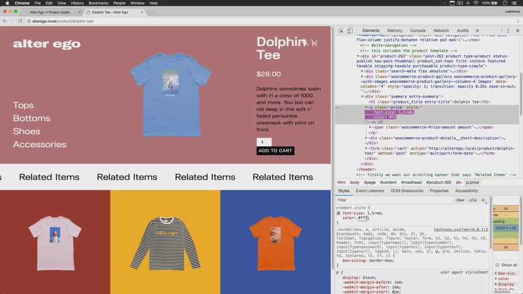Expand the form class="cart" node
523x294 pixels.
(x=366, y=148)
